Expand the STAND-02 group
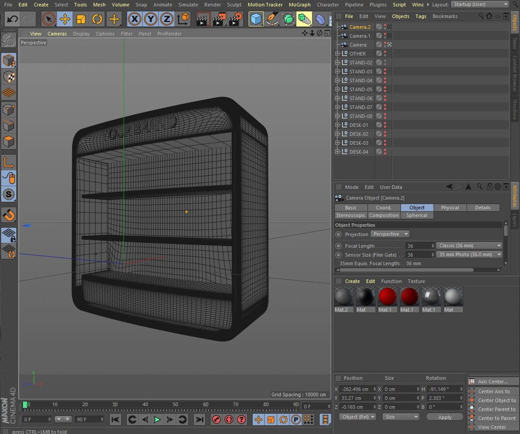The image size is (520, 434). coord(337,62)
